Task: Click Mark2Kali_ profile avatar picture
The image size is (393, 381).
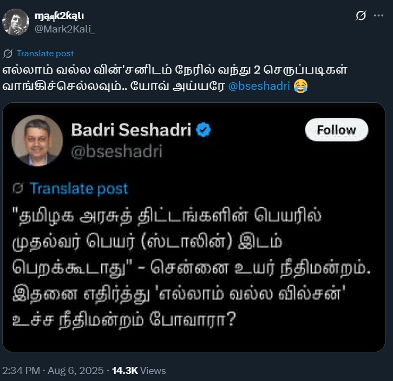Action: click(x=16, y=22)
